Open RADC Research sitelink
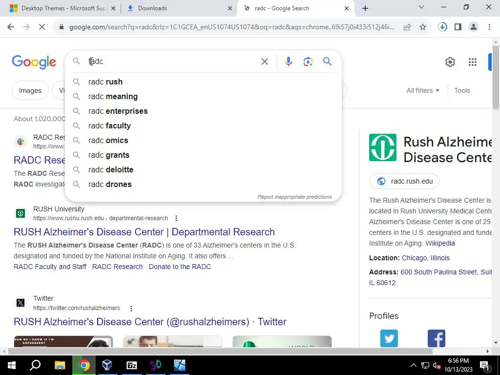The image size is (500, 375). coord(117,267)
